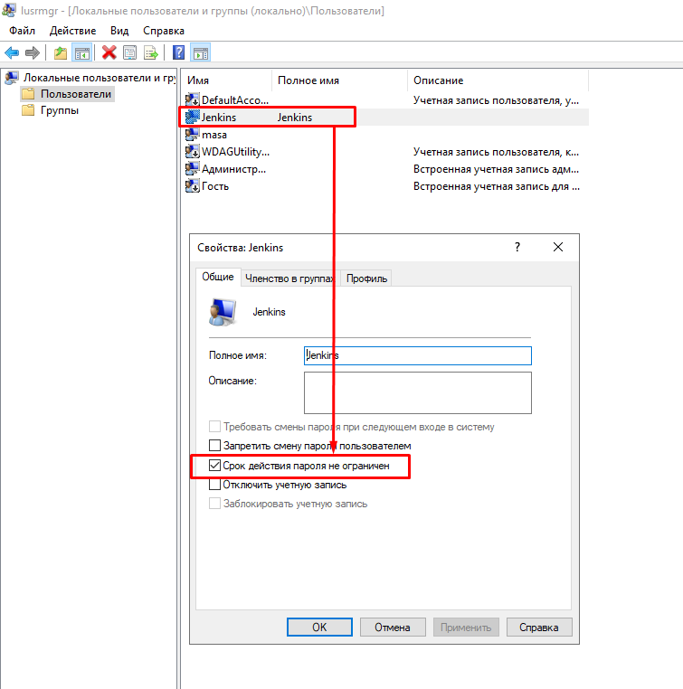Check 'Отключить учетную запись' checkbox

pos(215,485)
